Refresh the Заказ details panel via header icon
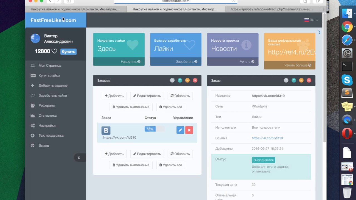The height and width of the screenshot is (200, 356). pos(294,80)
